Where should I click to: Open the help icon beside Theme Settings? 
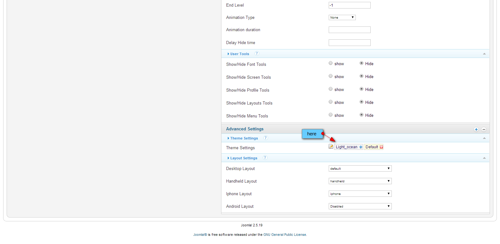tap(266, 138)
